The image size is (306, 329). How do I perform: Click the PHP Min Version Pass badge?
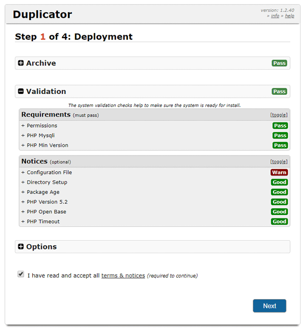280,145
